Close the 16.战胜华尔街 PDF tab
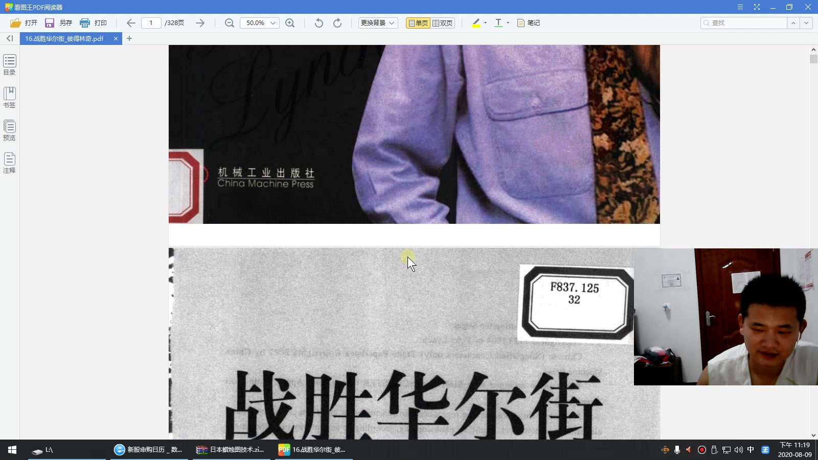The height and width of the screenshot is (460, 818). (x=116, y=38)
